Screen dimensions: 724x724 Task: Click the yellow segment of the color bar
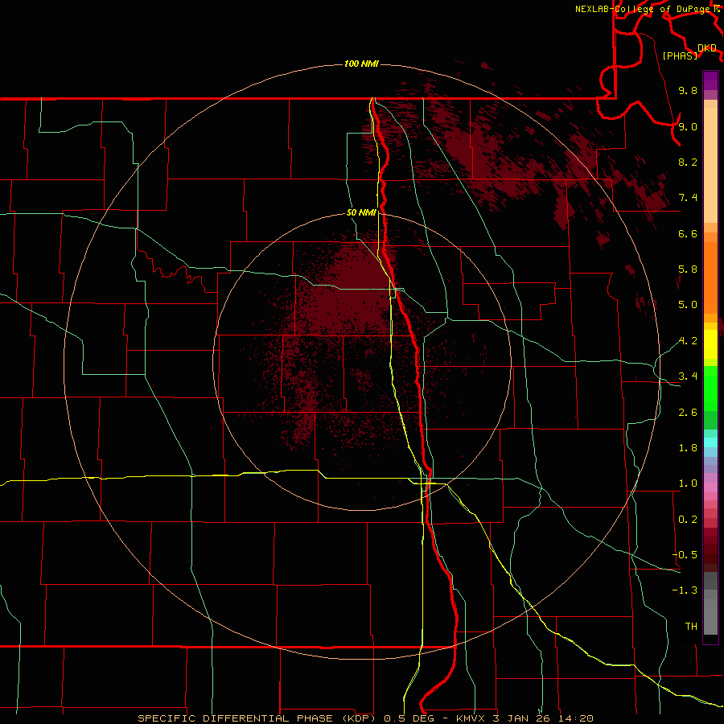point(710,344)
